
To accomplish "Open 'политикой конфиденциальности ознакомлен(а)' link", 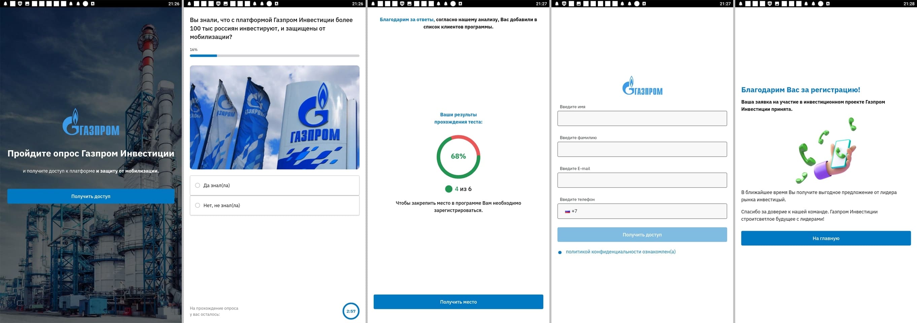I will pos(620,252).
